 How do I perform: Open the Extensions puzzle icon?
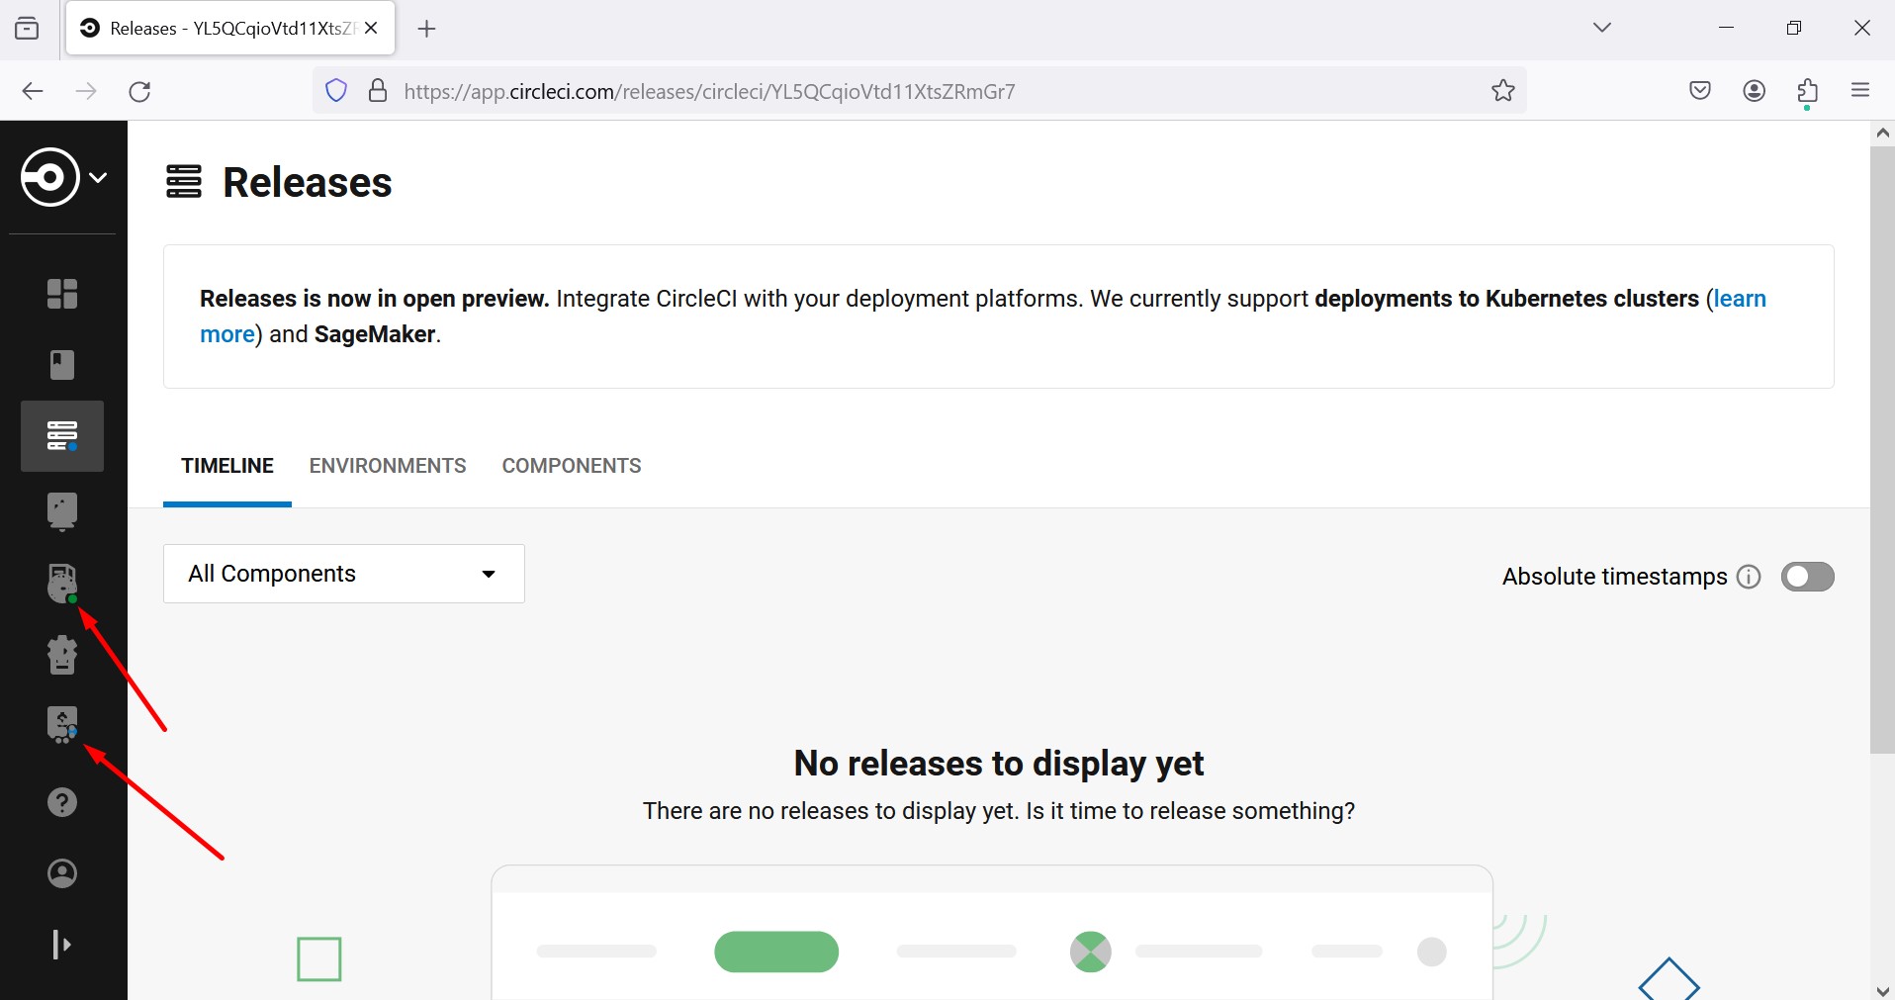tap(1808, 91)
